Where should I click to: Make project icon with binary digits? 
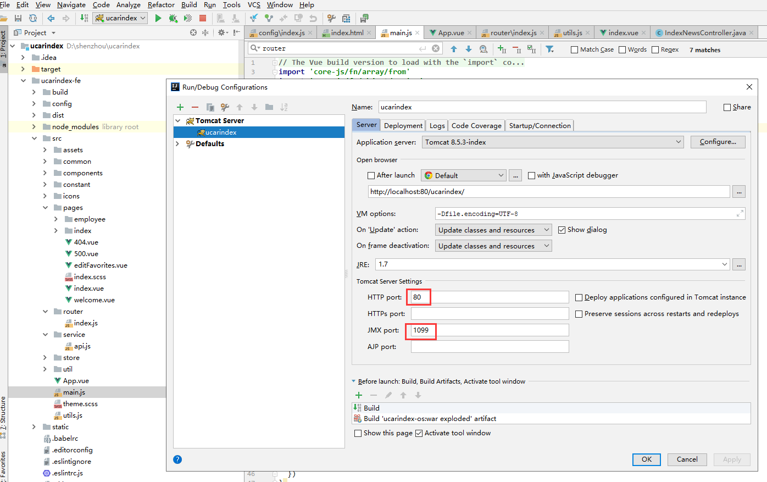point(84,18)
